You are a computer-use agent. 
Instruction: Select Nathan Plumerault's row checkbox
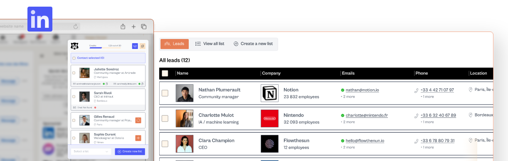165,93
